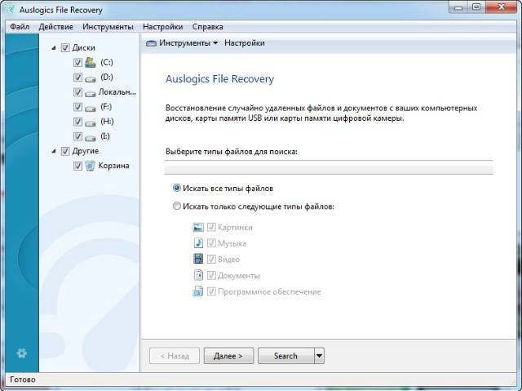Toggle the Программное обеспечение checkbox
The height and width of the screenshot is (391, 522).
211,291
